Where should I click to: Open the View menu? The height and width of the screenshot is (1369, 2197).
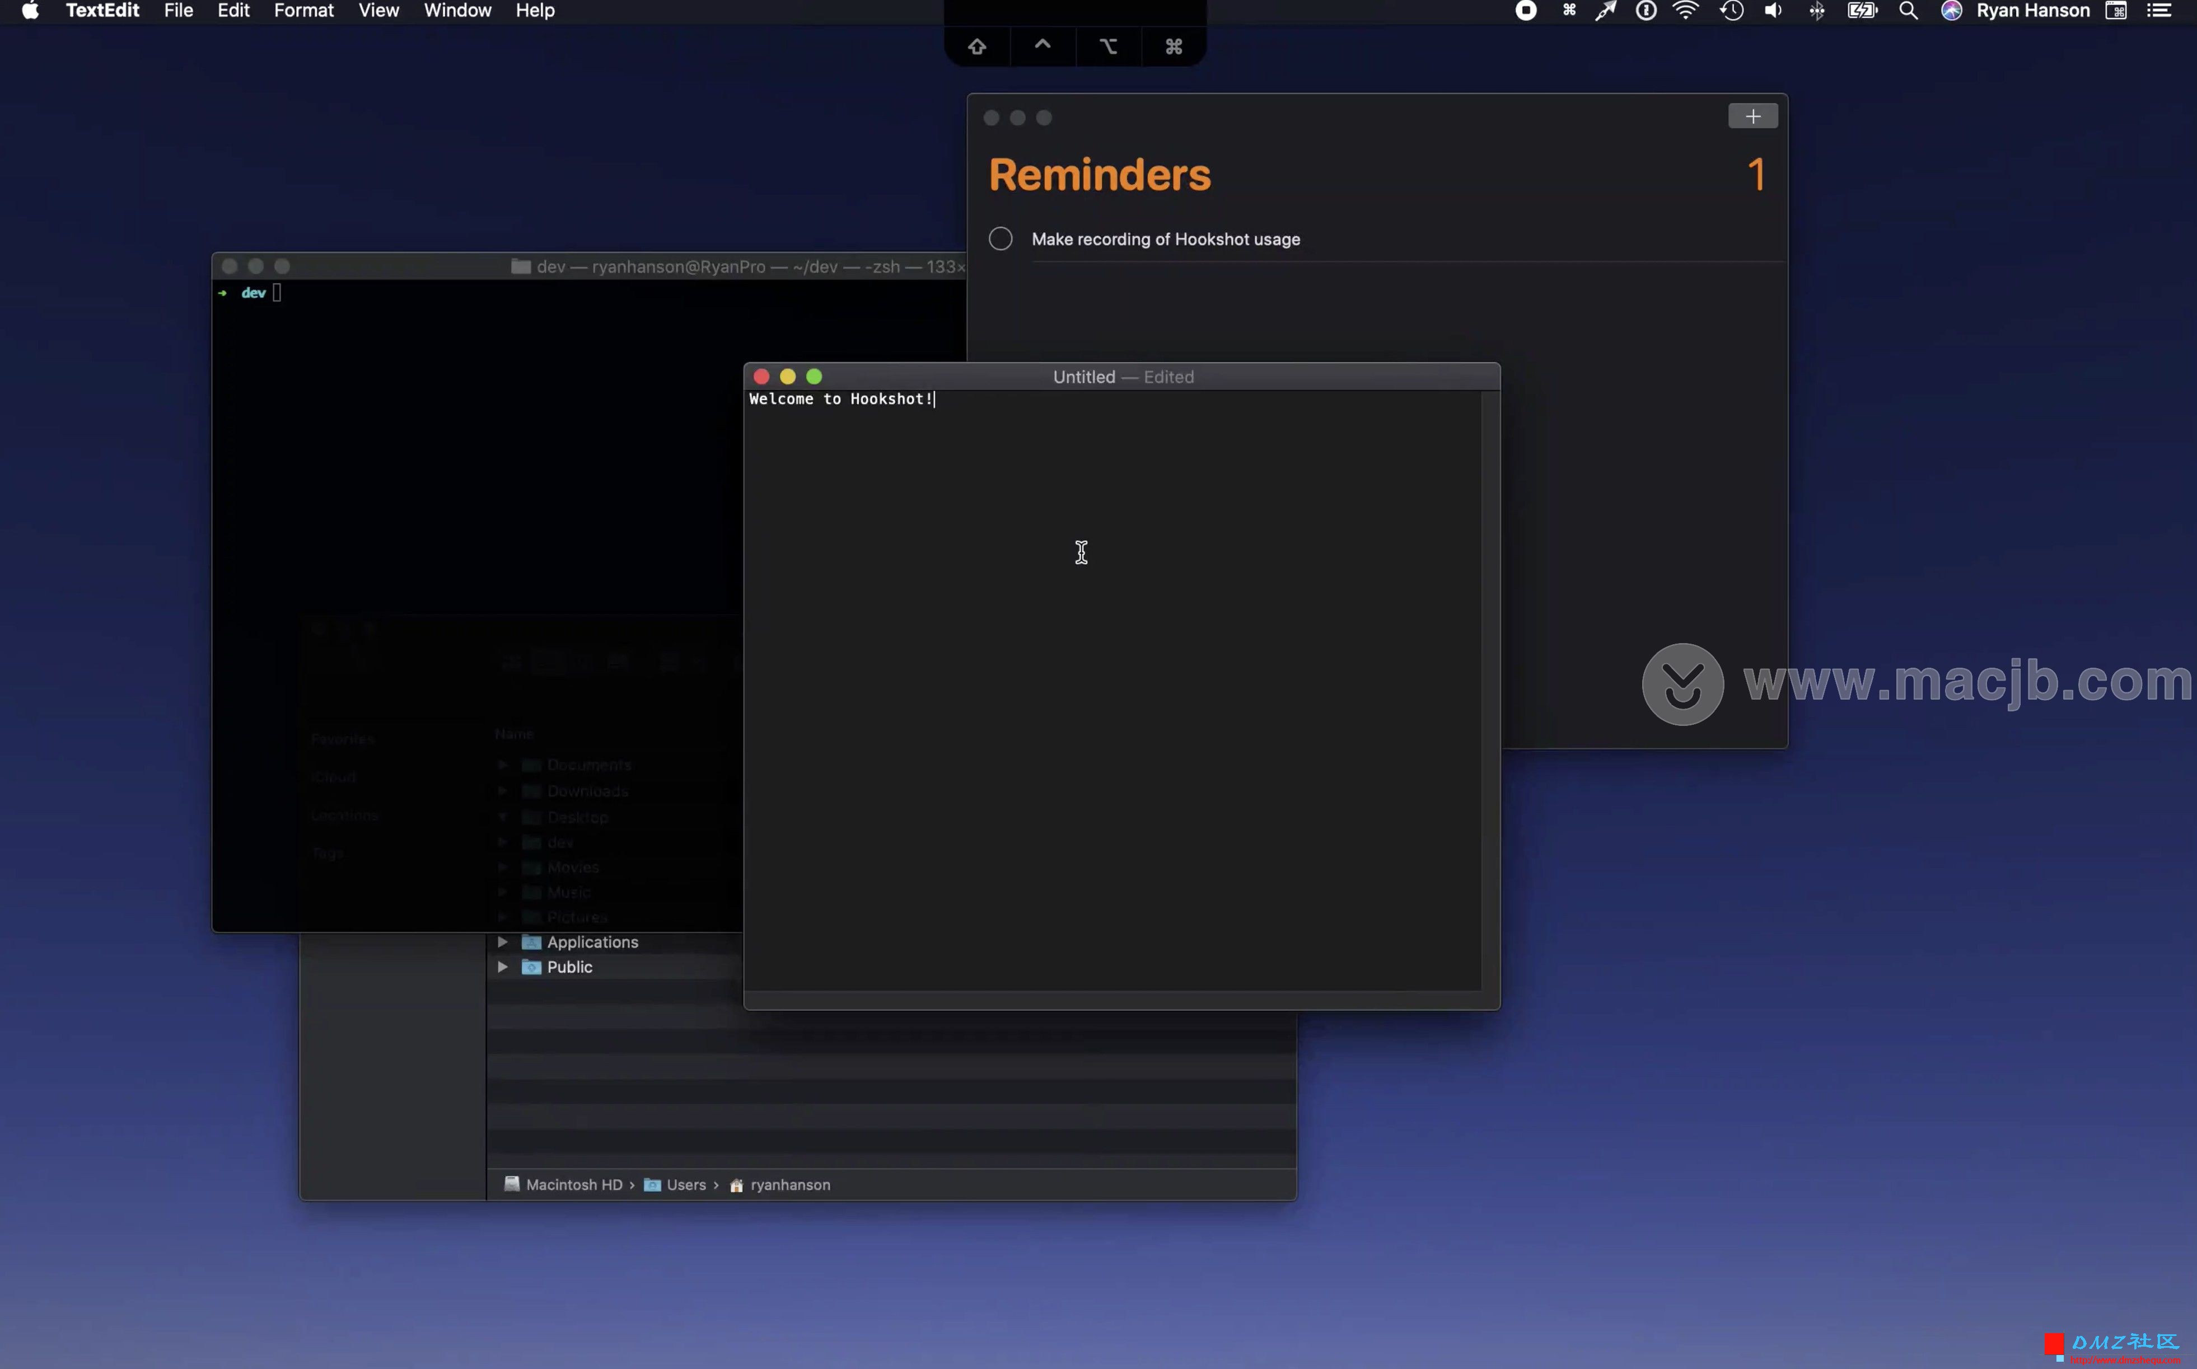(x=378, y=11)
